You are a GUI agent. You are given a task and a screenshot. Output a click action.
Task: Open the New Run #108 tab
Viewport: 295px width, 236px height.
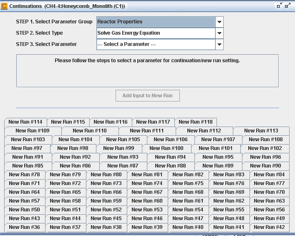(x=266, y=140)
